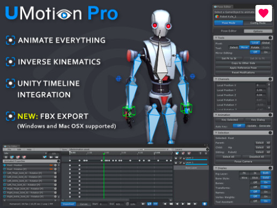Turn Tool Assistant Off
The width and height of the screenshot is (277, 208).
click(x=255, y=201)
